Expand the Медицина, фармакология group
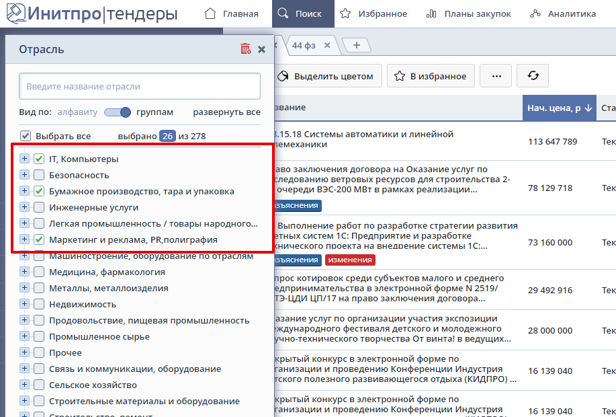Screen dimensions: 616x417 pos(25,272)
